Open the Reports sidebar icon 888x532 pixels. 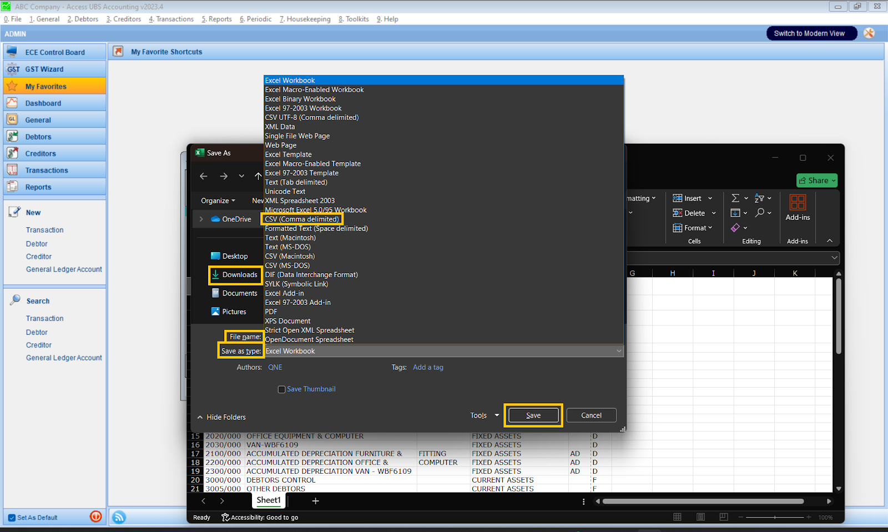(12, 187)
